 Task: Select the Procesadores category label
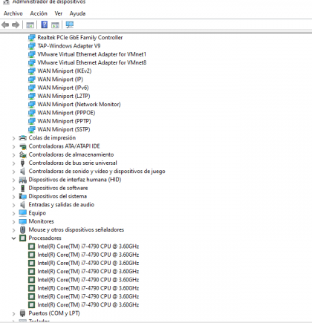click(x=45, y=238)
